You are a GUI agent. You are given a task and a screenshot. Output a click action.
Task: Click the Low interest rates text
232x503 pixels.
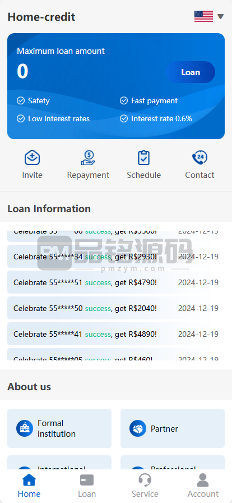(x=59, y=118)
